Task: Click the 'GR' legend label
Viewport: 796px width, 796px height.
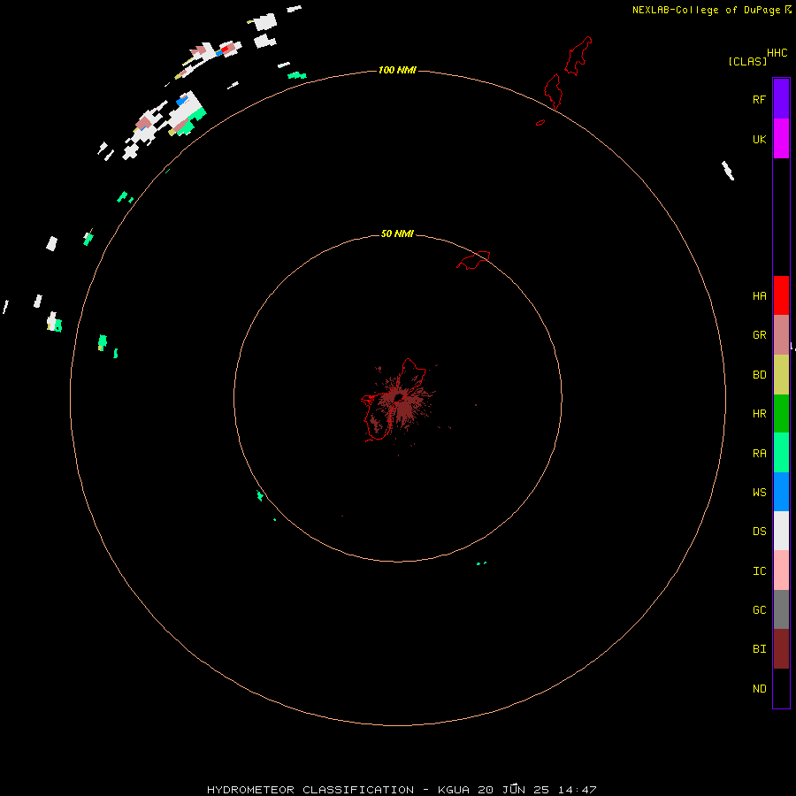Action: [x=760, y=335]
